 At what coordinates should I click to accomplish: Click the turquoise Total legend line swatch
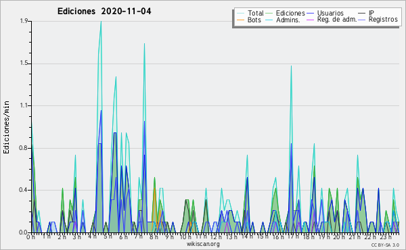[240, 14]
